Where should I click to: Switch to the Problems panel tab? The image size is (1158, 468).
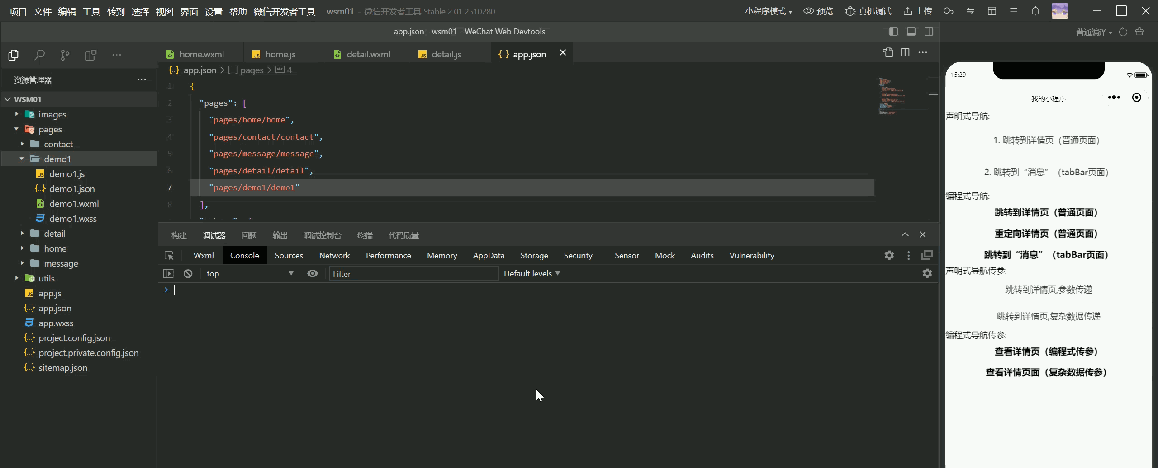click(x=249, y=235)
